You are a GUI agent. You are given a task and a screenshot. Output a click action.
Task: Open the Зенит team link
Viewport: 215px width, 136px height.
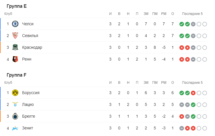coord(28,128)
